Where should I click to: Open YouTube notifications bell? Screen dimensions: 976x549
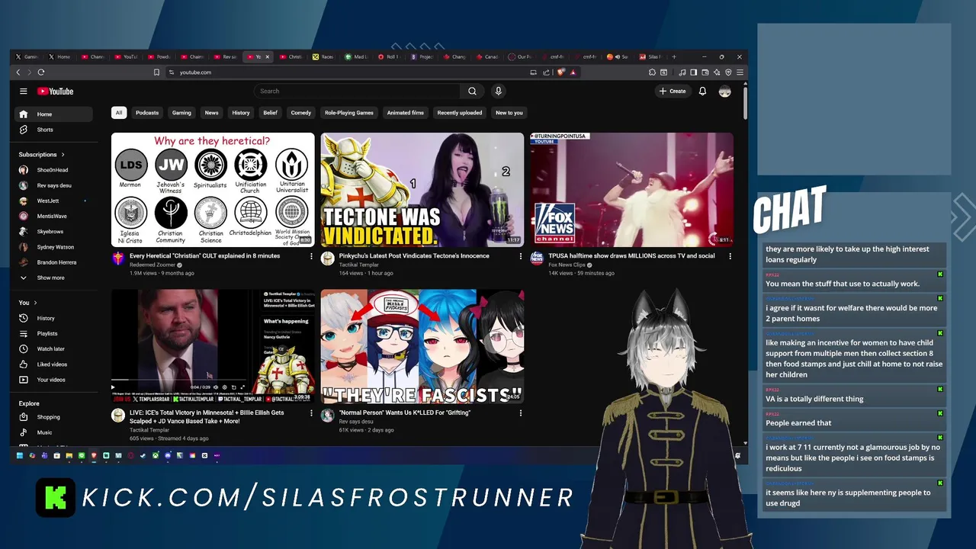click(702, 91)
